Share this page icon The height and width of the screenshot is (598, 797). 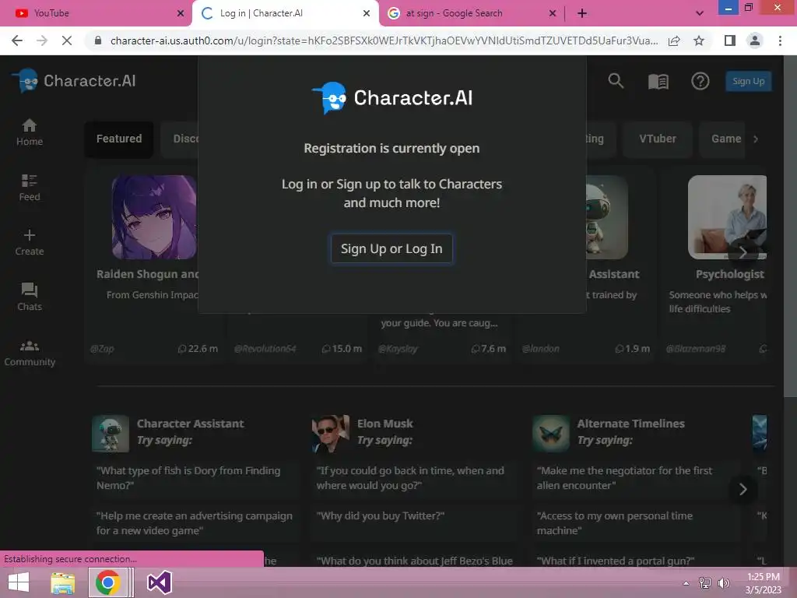pyautogui.click(x=674, y=40)
